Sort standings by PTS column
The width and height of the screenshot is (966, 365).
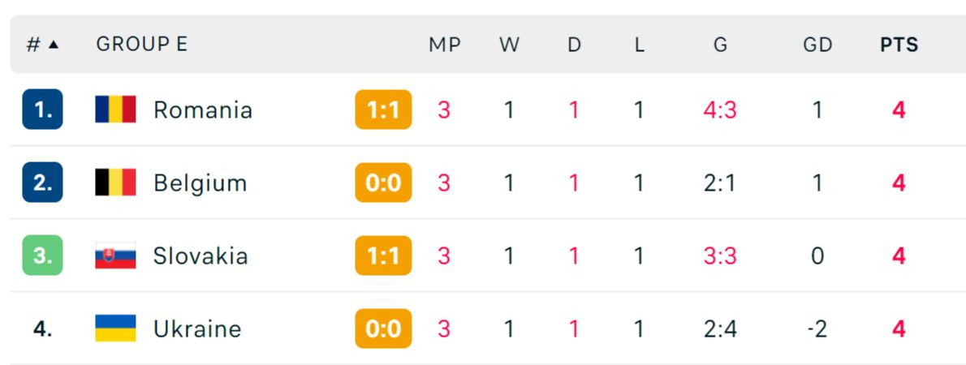(899, 45)
